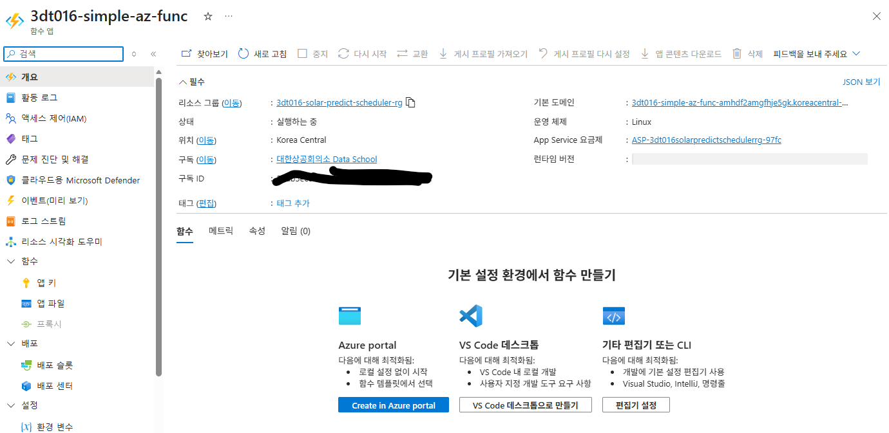Click the Function App lightning logo
Viewport: 889px width, 433px height.
click(14, 21)
